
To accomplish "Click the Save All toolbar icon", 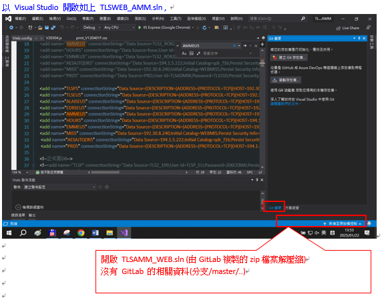I will pyautogui.click(x=53, y=27).
